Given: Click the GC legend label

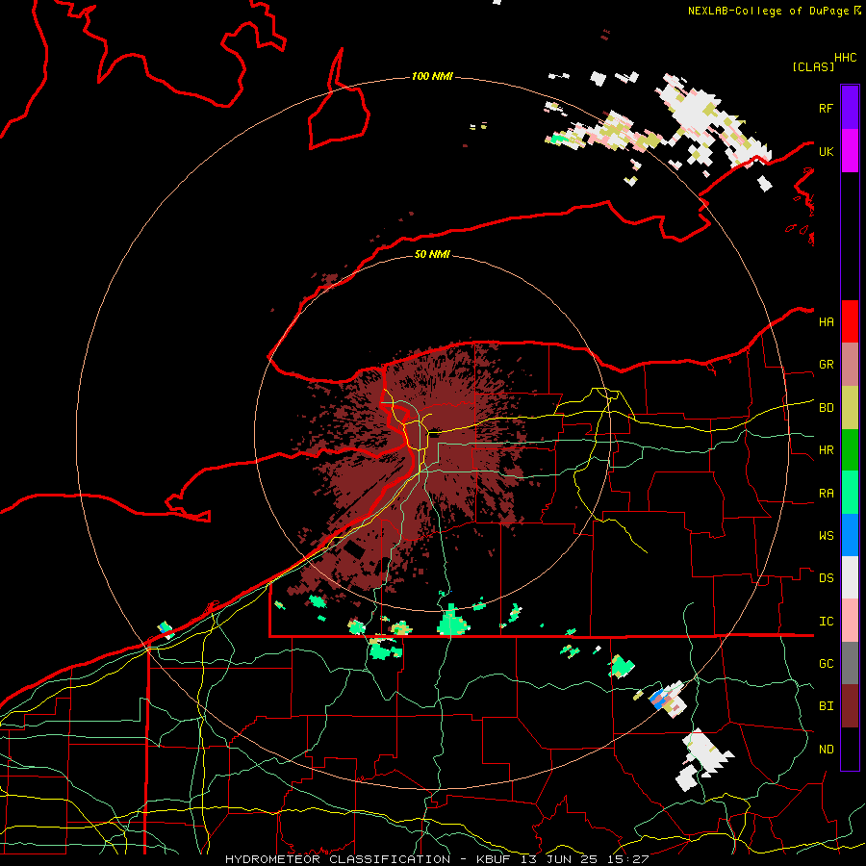Looking at the screenshot, I should pyautogui.click(x=826, y=664).
